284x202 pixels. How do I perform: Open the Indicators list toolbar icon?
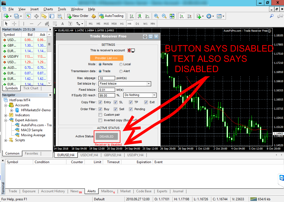pos(199,16)
